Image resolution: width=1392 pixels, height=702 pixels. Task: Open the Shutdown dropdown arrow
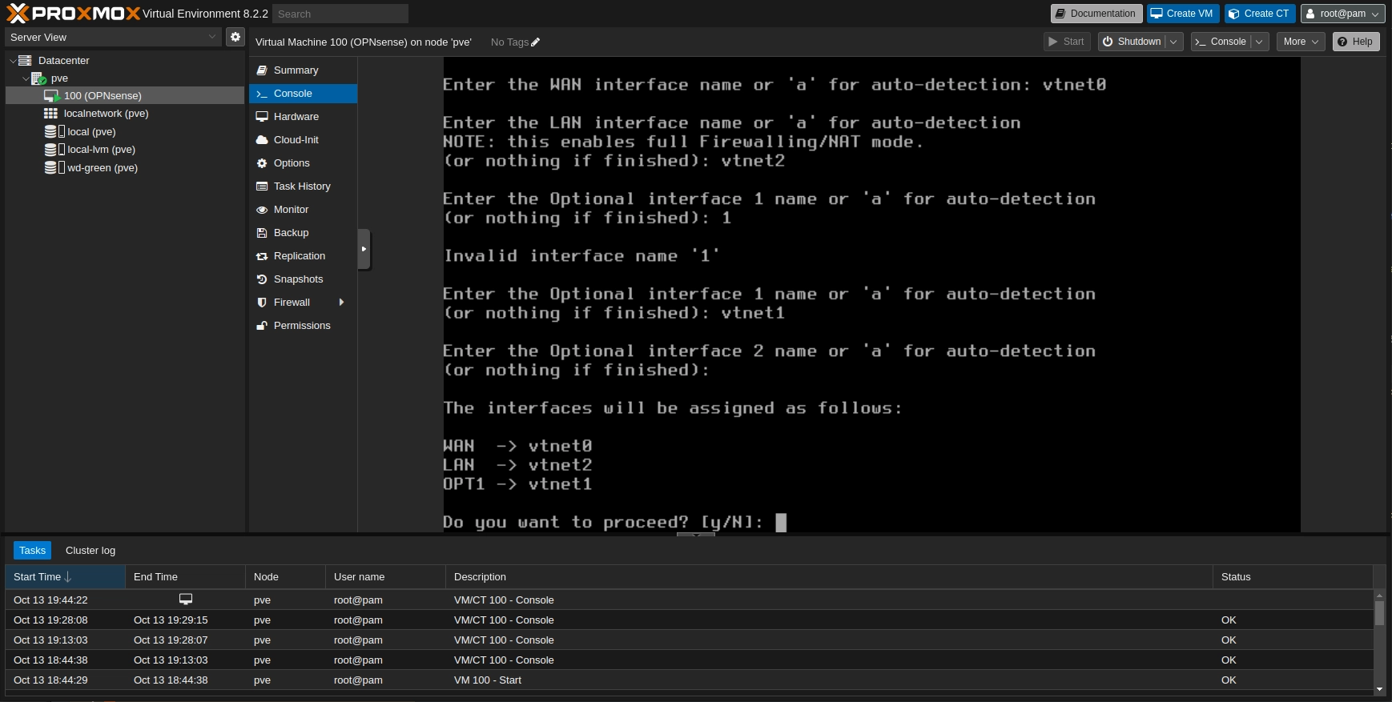[x=1174, y=42]
